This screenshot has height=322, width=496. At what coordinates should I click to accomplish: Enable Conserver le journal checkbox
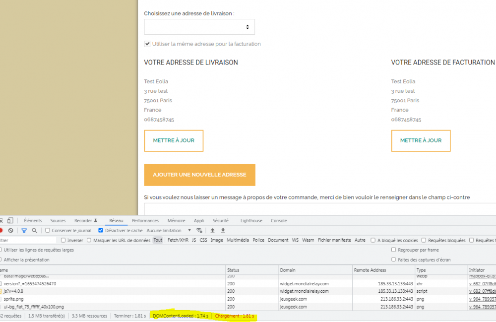pos(48,230)
